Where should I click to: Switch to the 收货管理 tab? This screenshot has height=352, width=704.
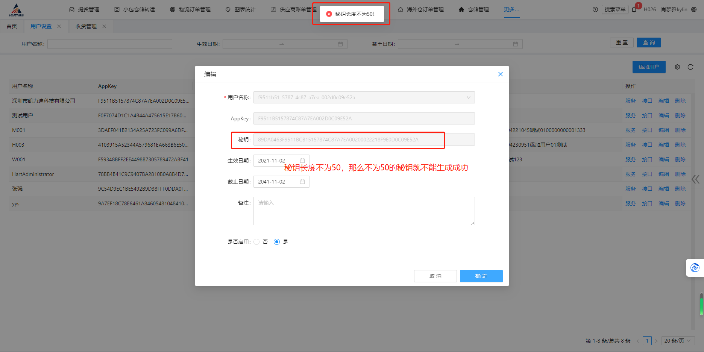coord(86,26)
